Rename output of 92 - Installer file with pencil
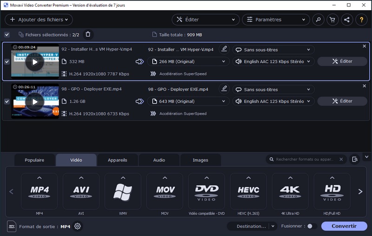Viewport: 372px width, 236px height. pos(224,49)
